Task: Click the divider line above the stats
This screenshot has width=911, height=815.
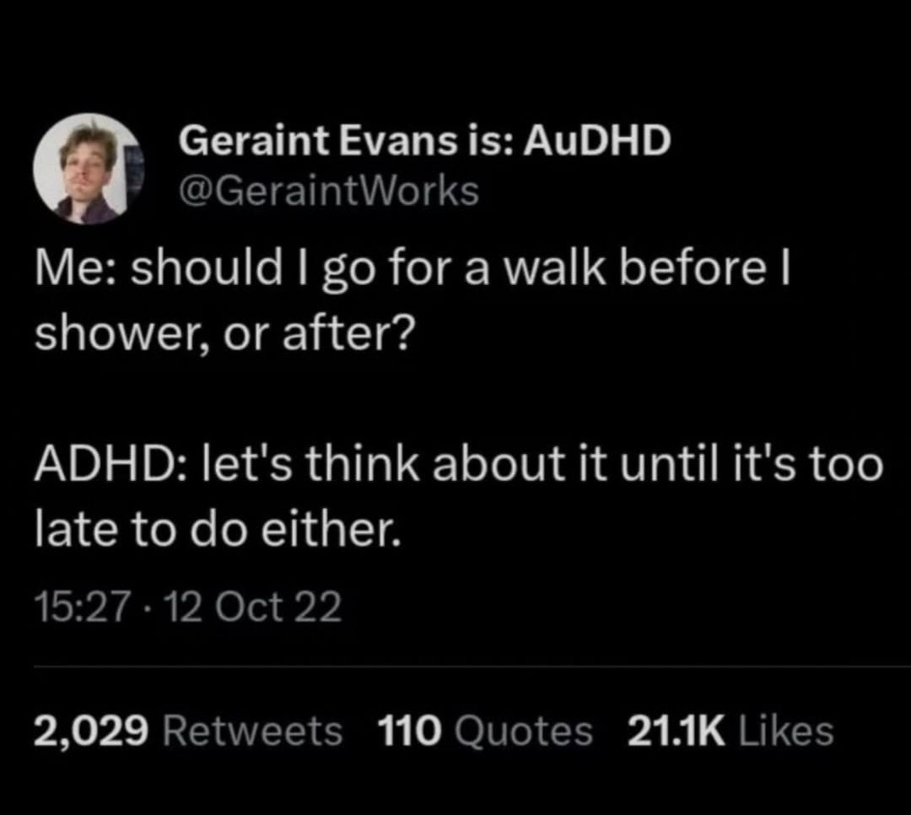Action: (455, 666)
